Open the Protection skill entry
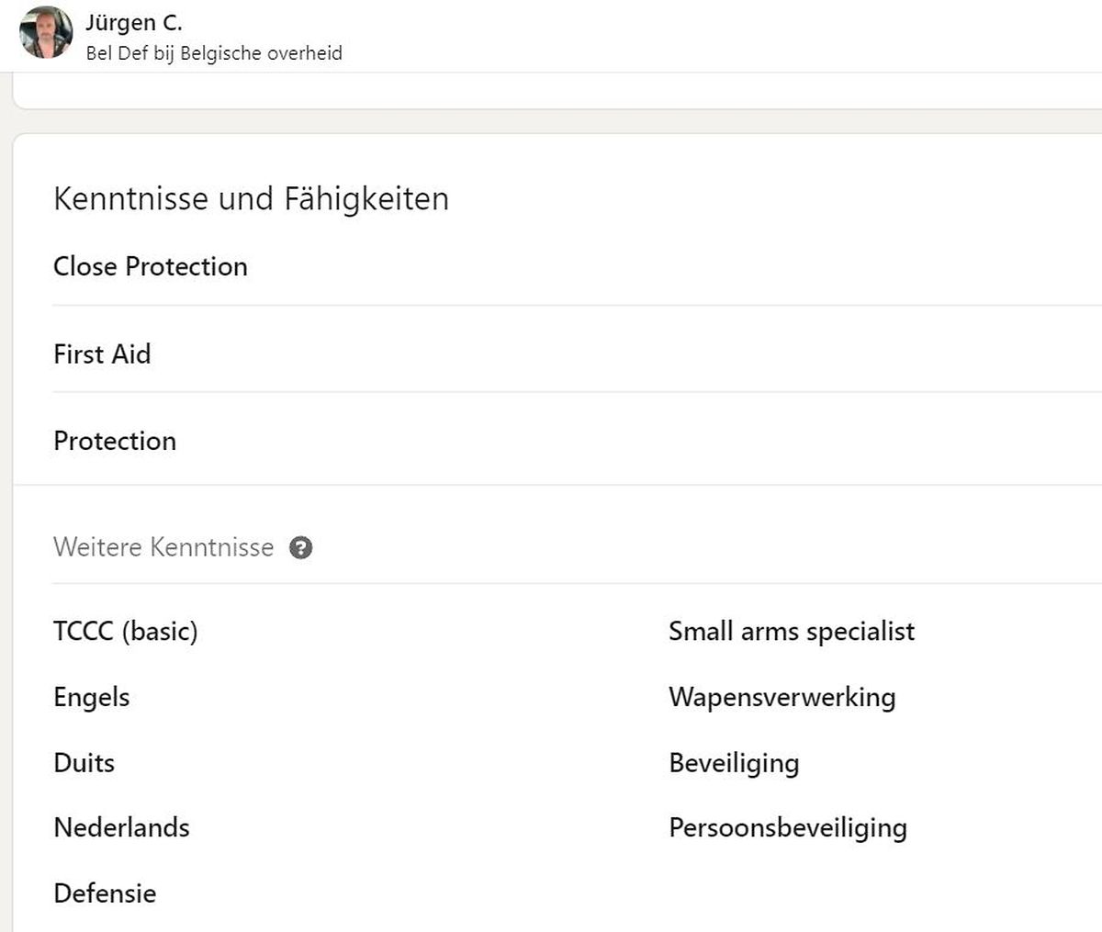Screen dimensions: 1102x932 (x=115, y=441)
